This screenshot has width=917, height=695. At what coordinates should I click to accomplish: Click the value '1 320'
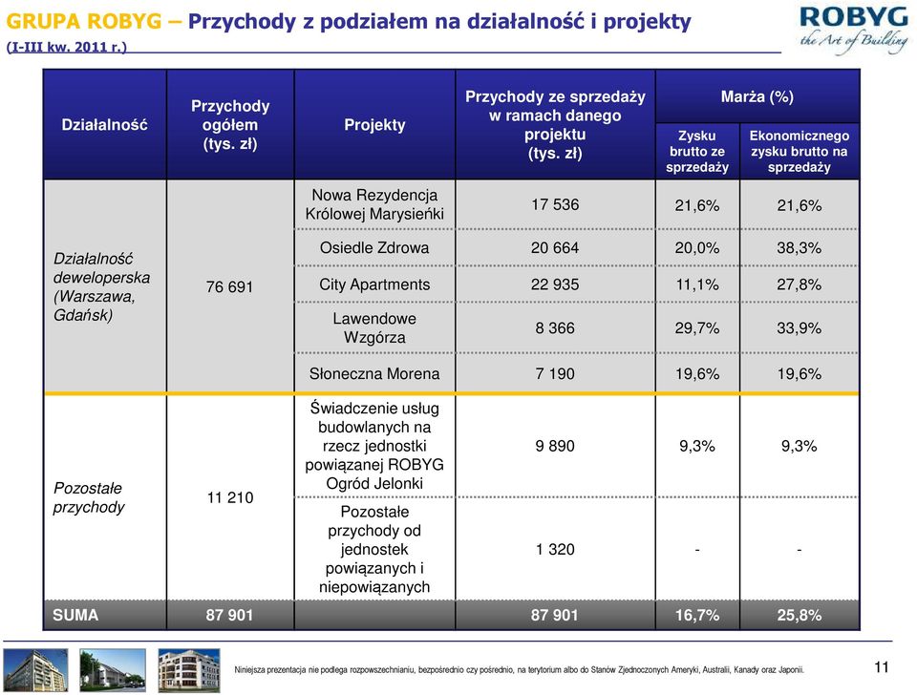(x=555, y=550)
